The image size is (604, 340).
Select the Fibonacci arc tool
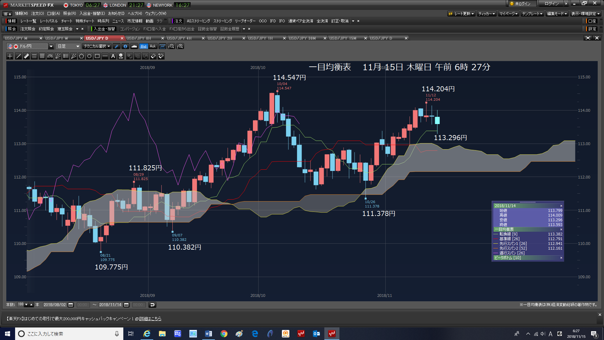point(50,56)
